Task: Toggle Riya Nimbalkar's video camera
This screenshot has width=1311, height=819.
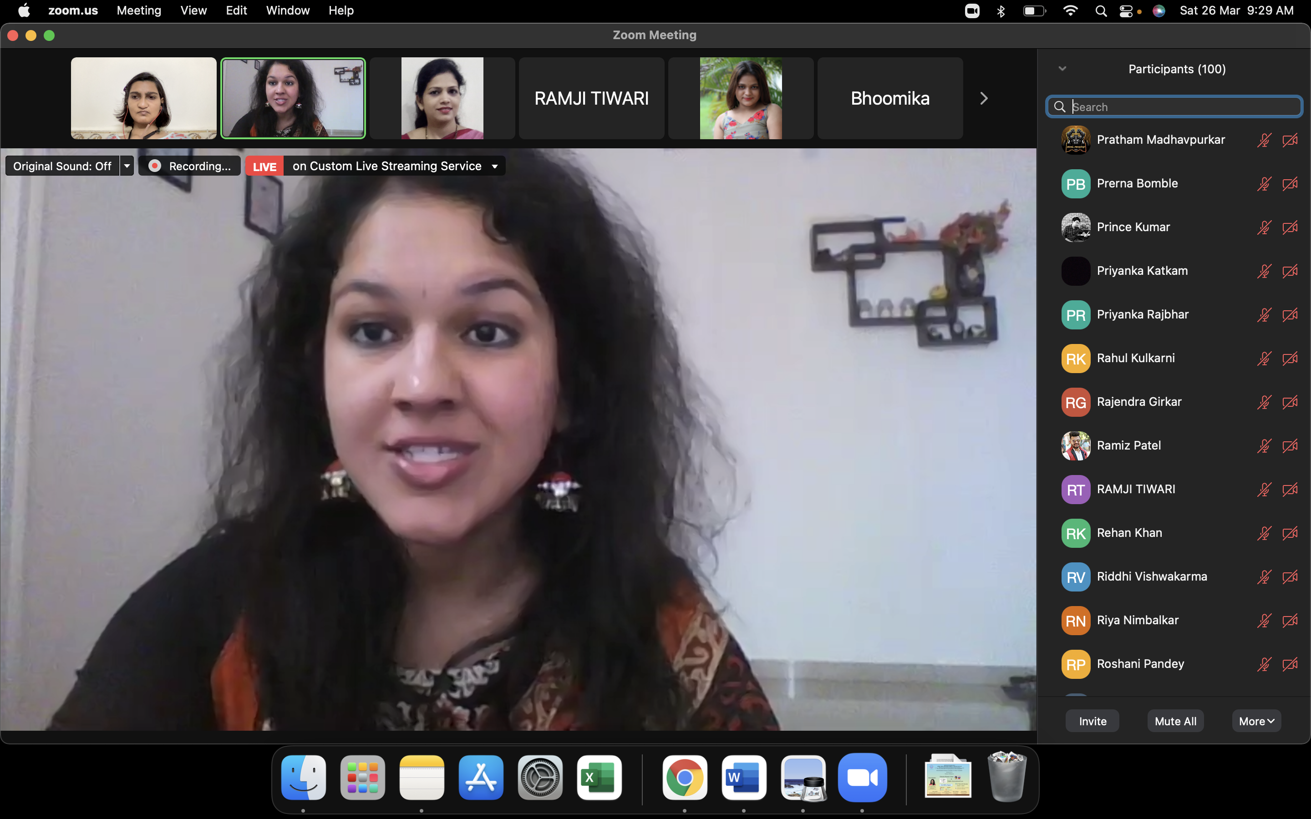Action: [1290, 620]
